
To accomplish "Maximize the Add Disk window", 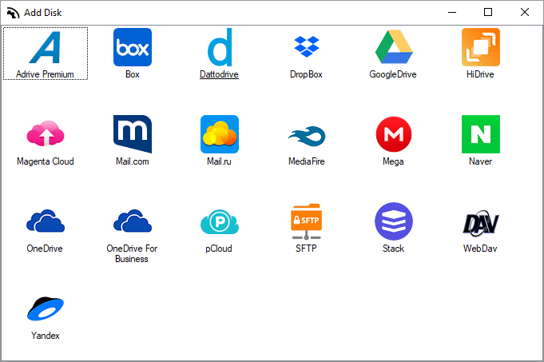I will coord(488,13).
